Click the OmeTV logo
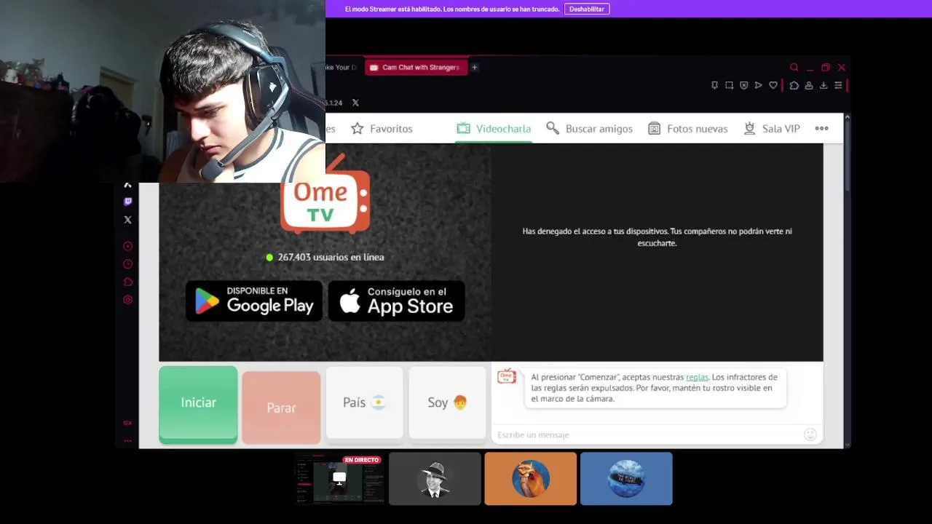The width and height of the screenshot is (932, 524). point(325,195)
